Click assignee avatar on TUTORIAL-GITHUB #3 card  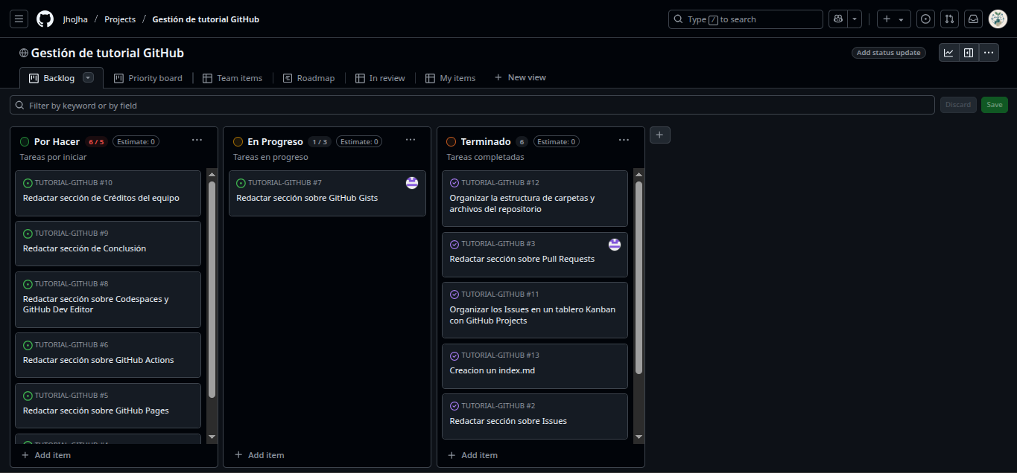615,245
